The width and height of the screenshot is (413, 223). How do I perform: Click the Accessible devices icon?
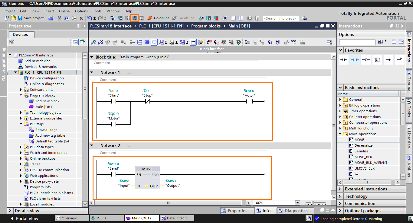[201, 18]
